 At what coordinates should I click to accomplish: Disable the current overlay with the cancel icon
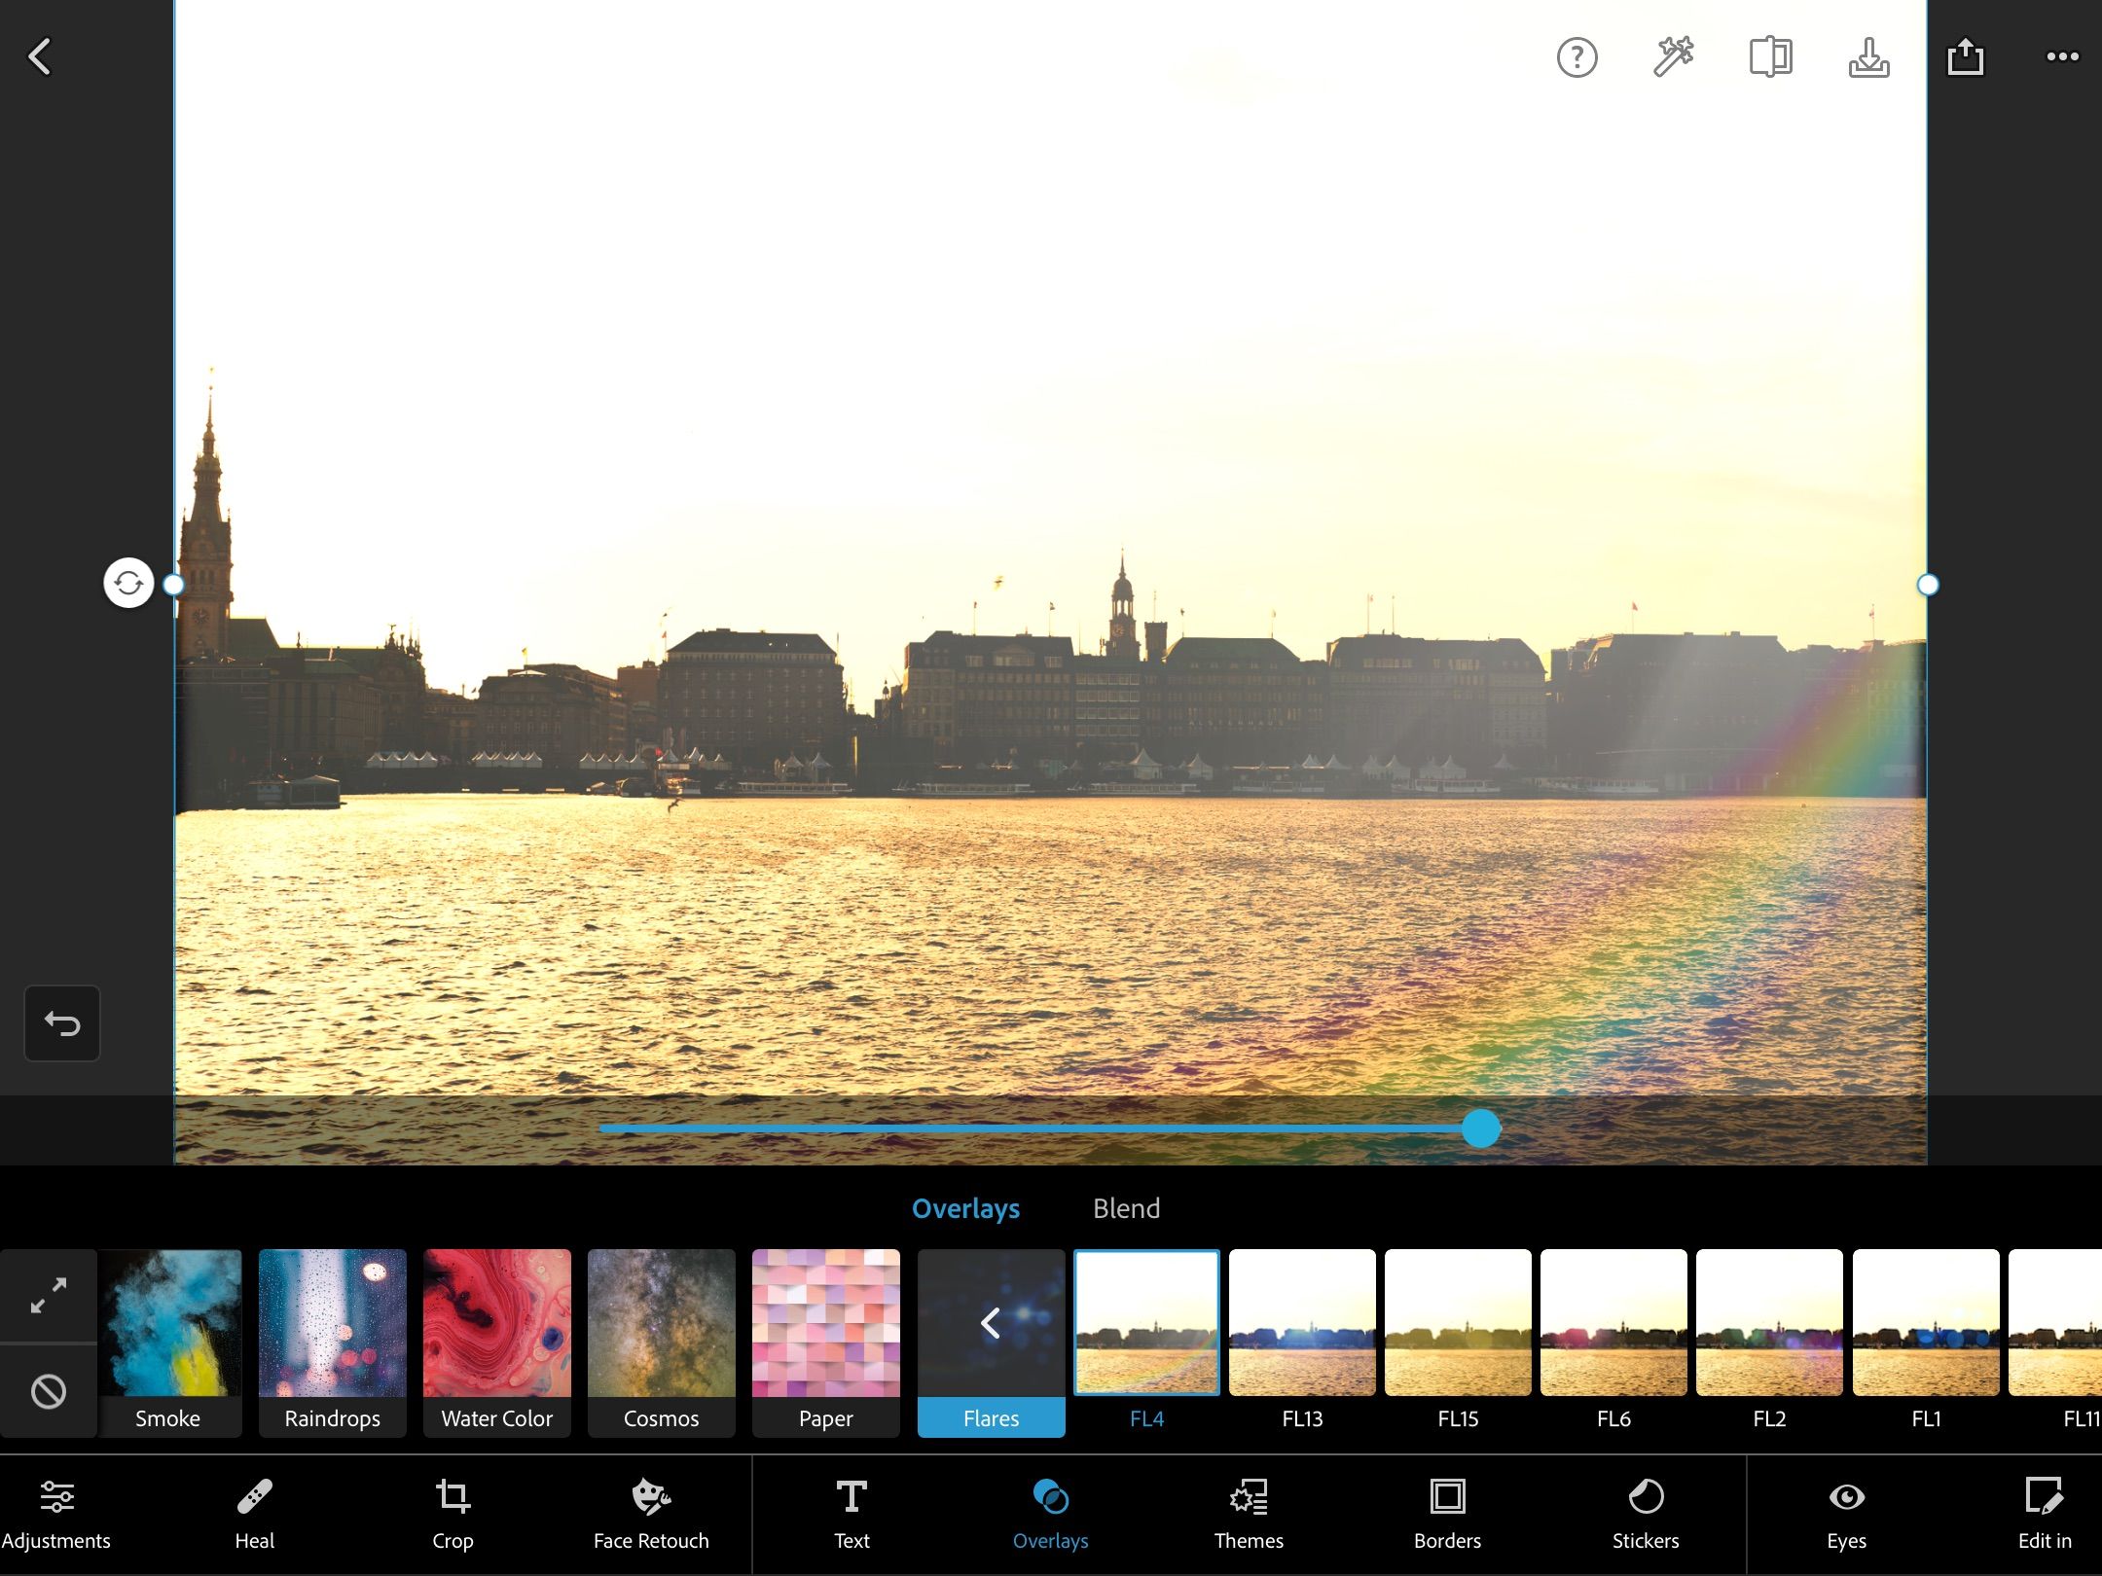tap(49, 1391)
